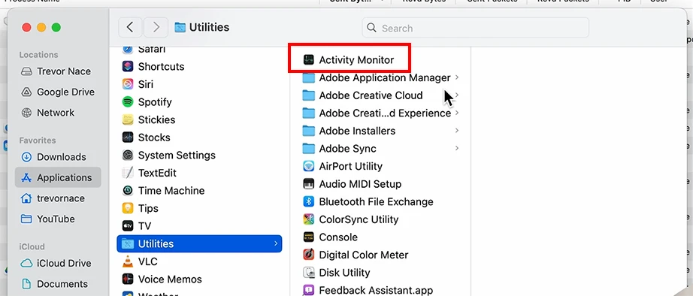Click the System Settings gear icon
Screen dimensions: 693x296
tap(128, 155)
